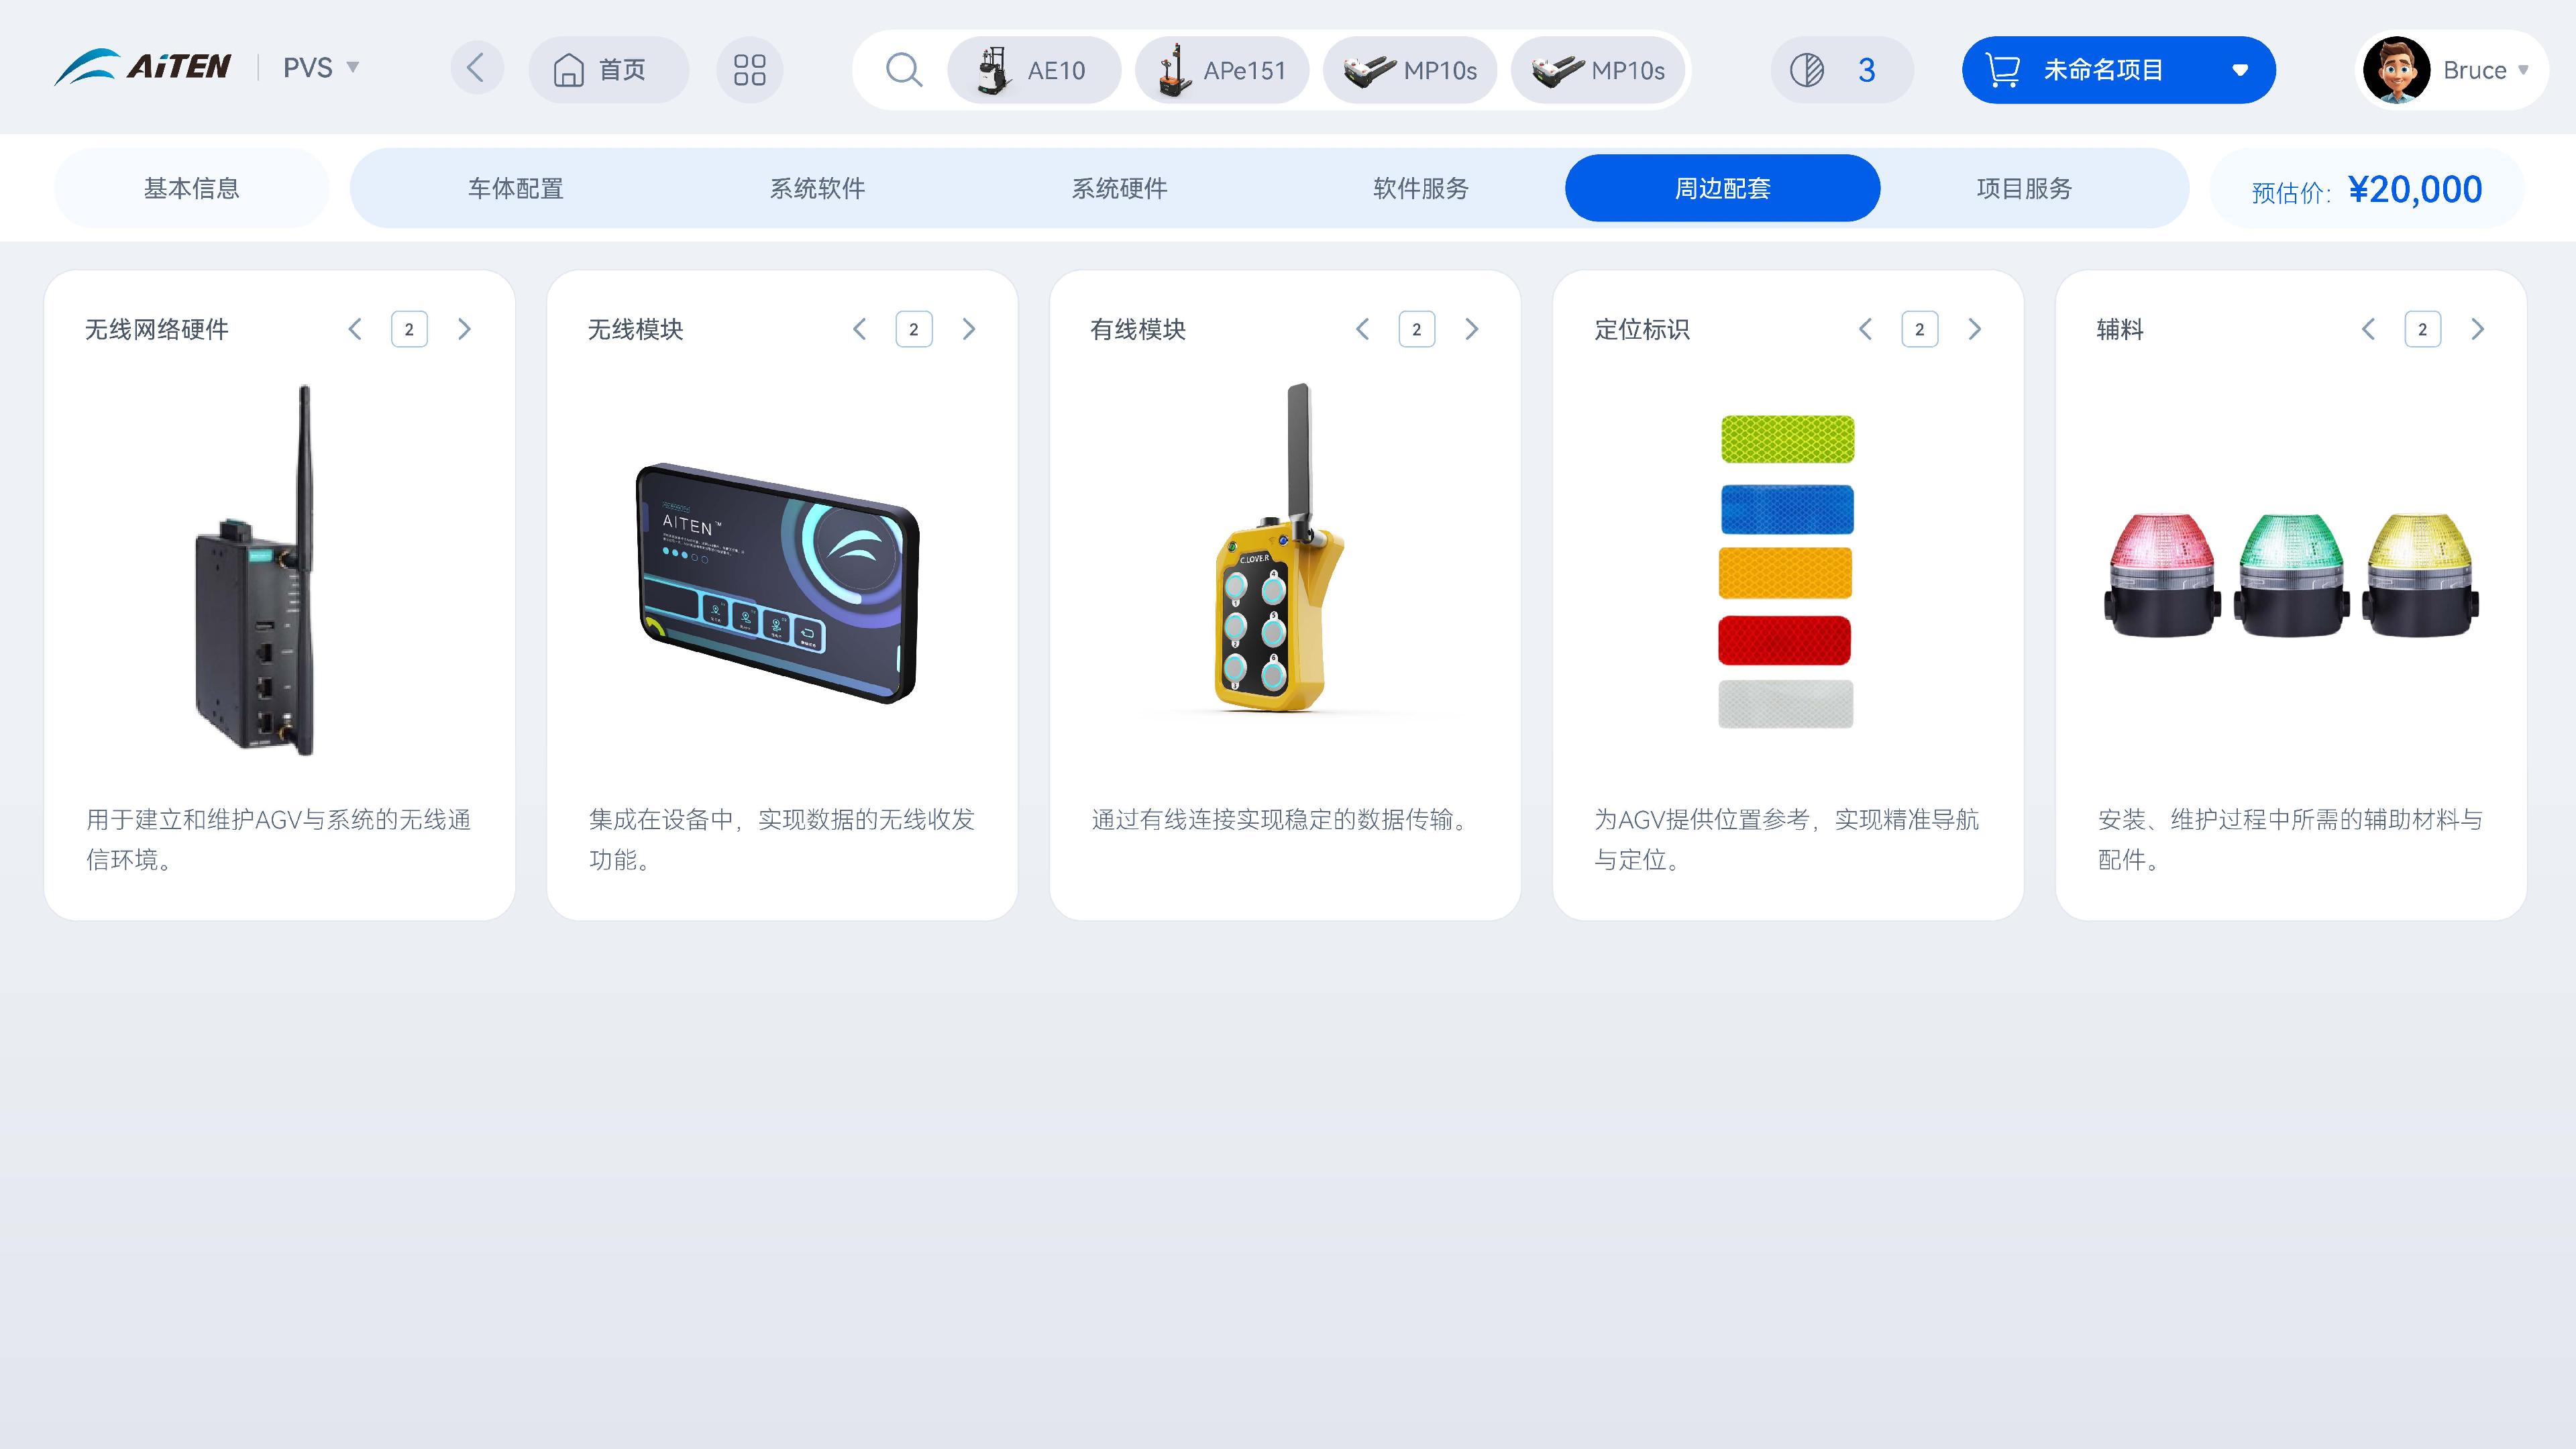Switch to the 系统硬件 tab
The height and width of the screenshot is (1449, 2576).
coord(1119,187)
